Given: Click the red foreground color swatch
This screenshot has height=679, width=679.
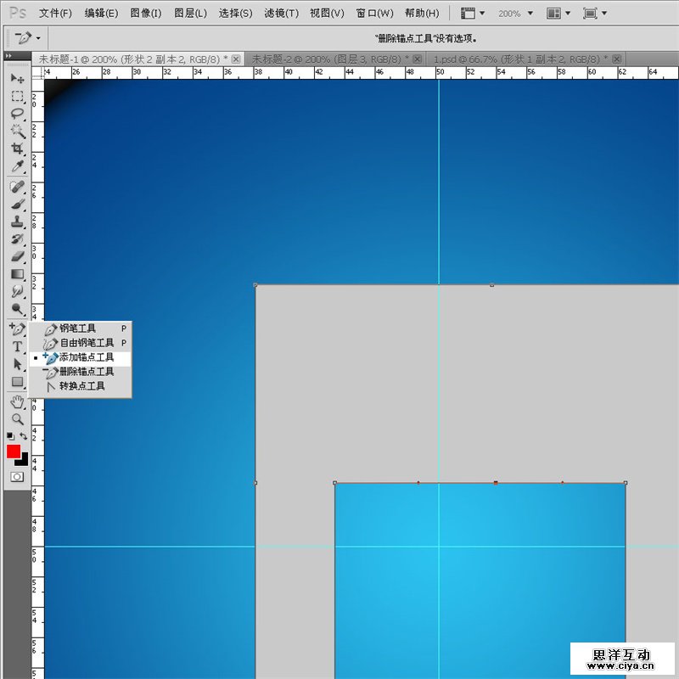Looking at the screenshot, I should pos(14,452).
